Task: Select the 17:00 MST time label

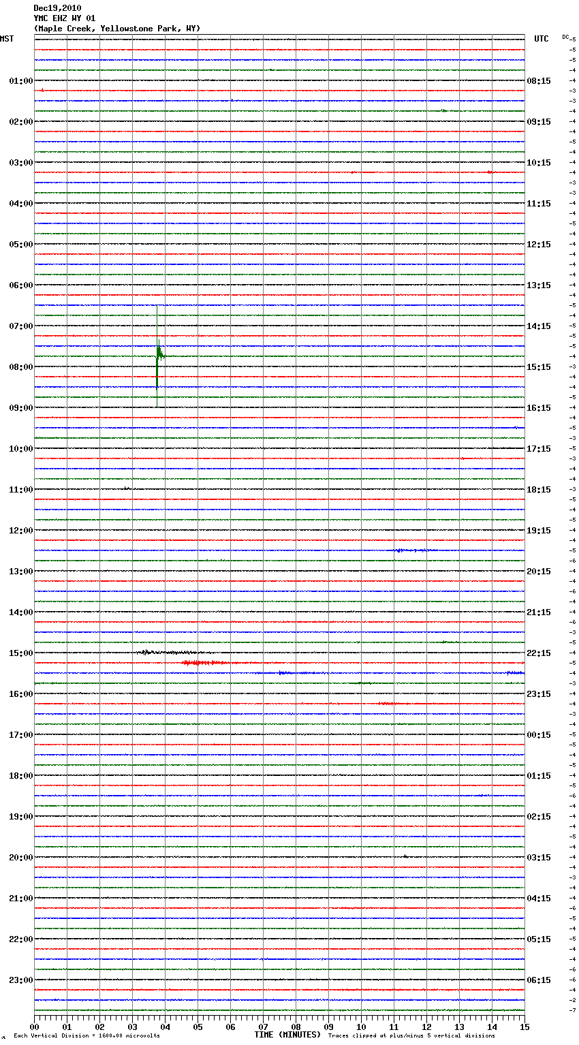Action: point(21,735)
